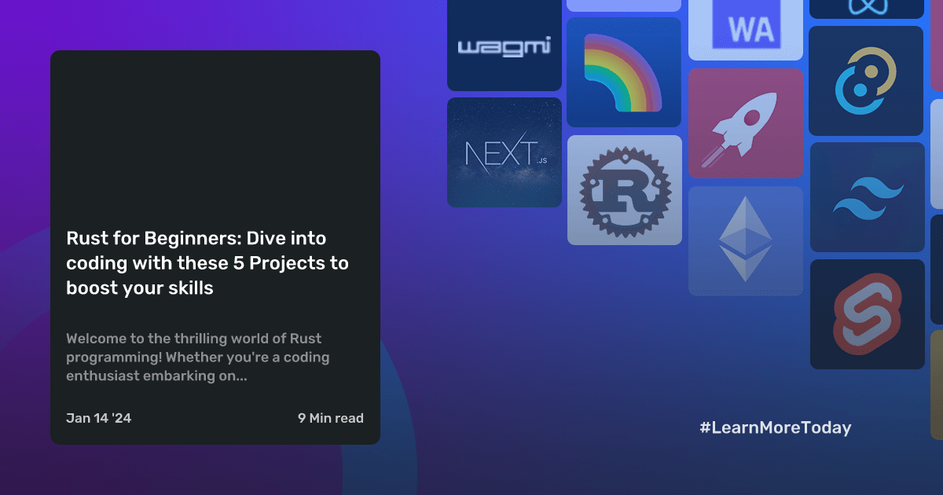Open the Rust for Beginners article title
The image size is (943, 495).
point(207,263)
